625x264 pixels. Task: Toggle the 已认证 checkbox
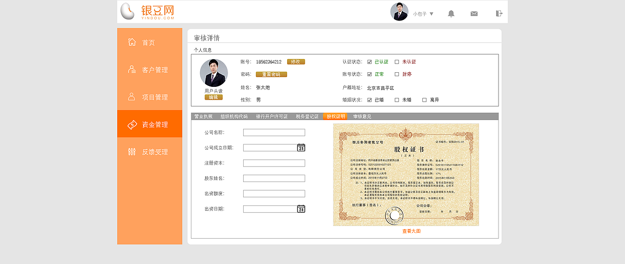click(x=370, y=62)
